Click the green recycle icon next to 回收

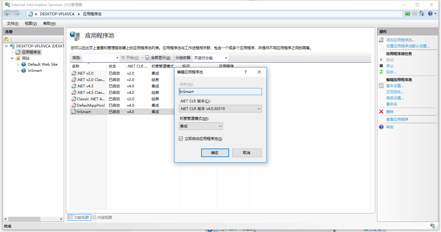[x=381, y=72]
